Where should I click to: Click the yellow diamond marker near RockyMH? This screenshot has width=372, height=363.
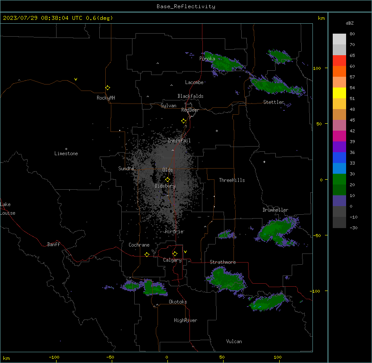coord(107,88)
